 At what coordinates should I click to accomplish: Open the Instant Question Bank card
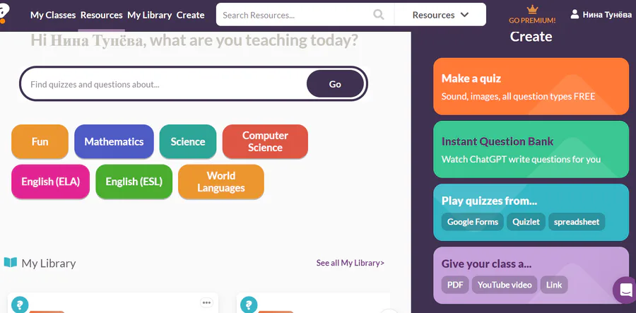pos(531,149)
